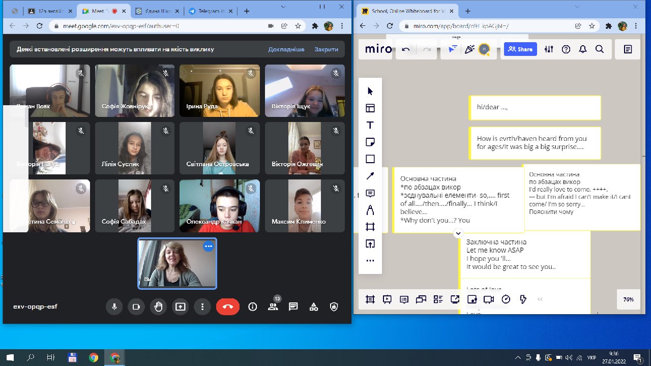Open the 76% zoom level control
Screen dimensions: 651x366
coord(629,299)
